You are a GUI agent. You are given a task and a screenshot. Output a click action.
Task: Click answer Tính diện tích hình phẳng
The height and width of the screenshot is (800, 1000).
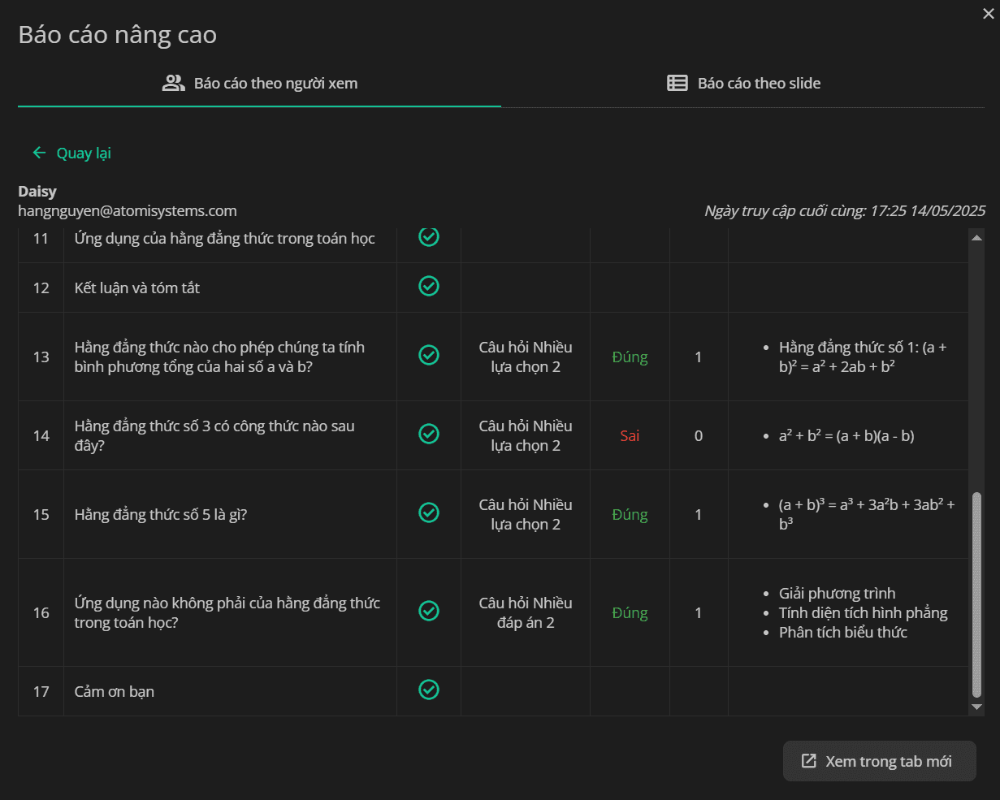(x=864, y=612)
